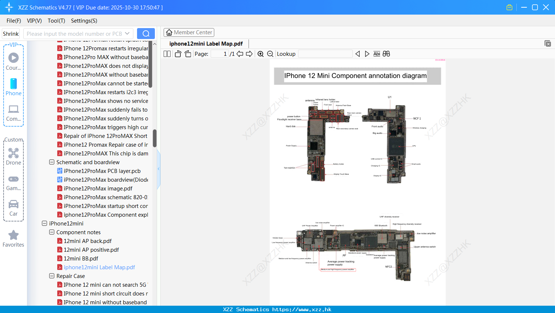Collapse the iPhone12mini tree node

click(44, 223)
